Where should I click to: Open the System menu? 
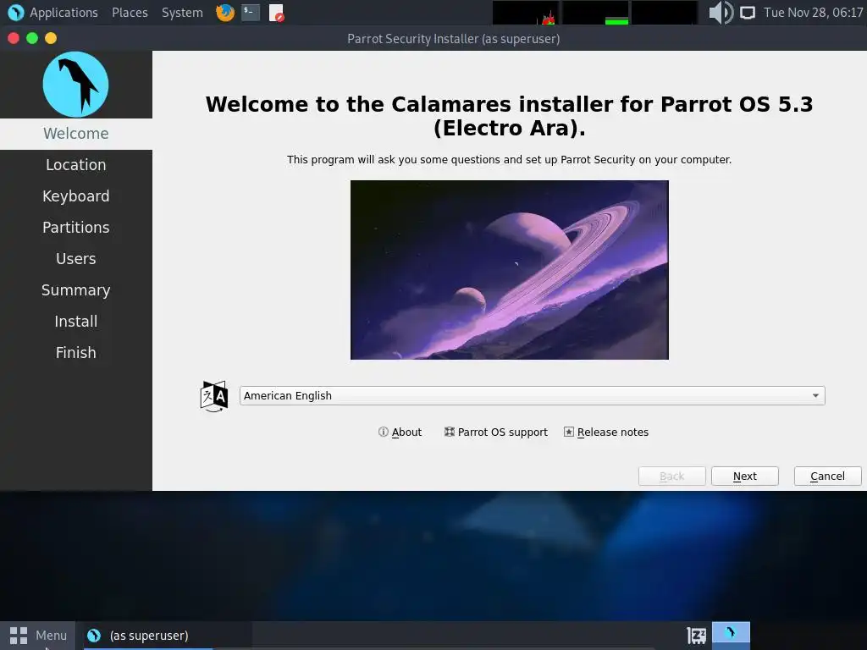click(182, 12)
